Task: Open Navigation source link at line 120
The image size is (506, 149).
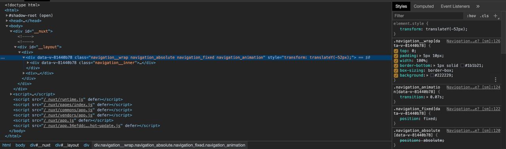Action: [473, 131]
